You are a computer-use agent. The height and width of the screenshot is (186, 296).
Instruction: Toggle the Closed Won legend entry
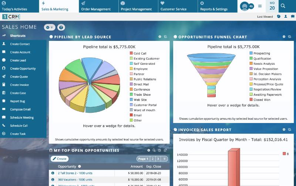[x=251, y=100]
